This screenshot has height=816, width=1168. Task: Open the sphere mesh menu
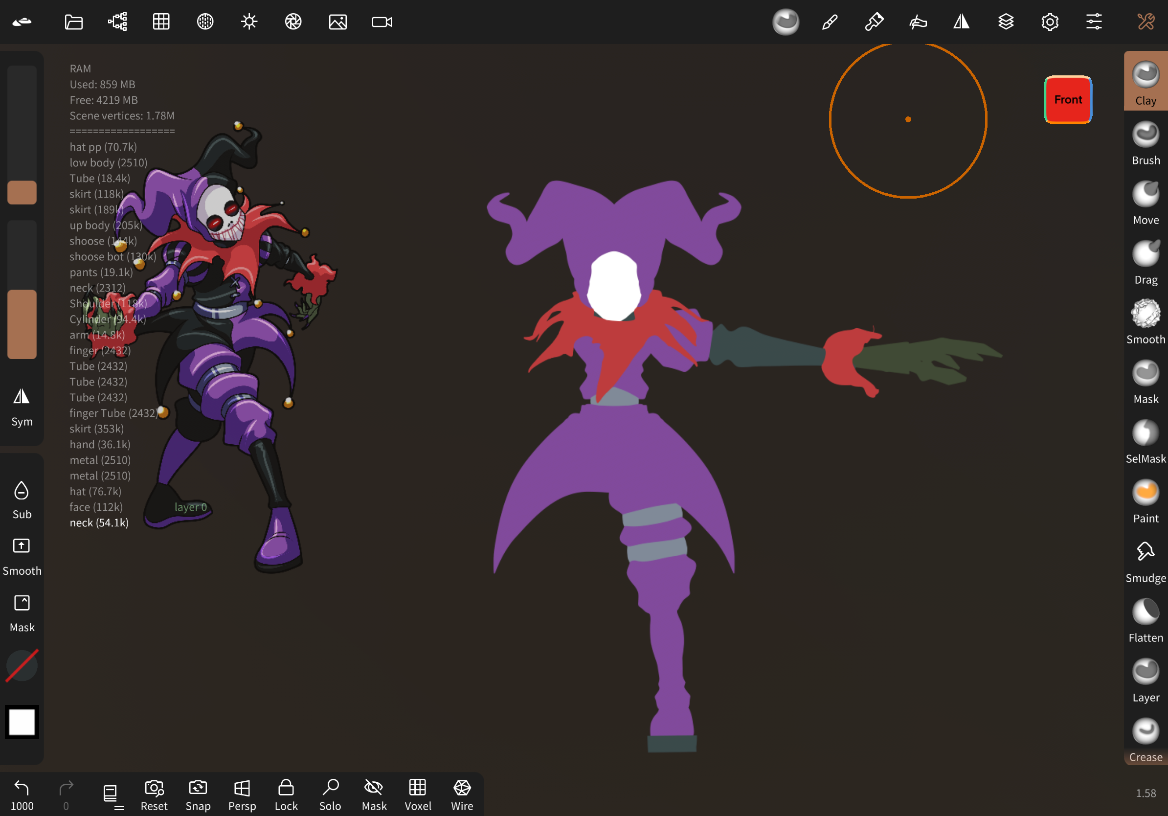pyautogui.click(x=205, y=22)
